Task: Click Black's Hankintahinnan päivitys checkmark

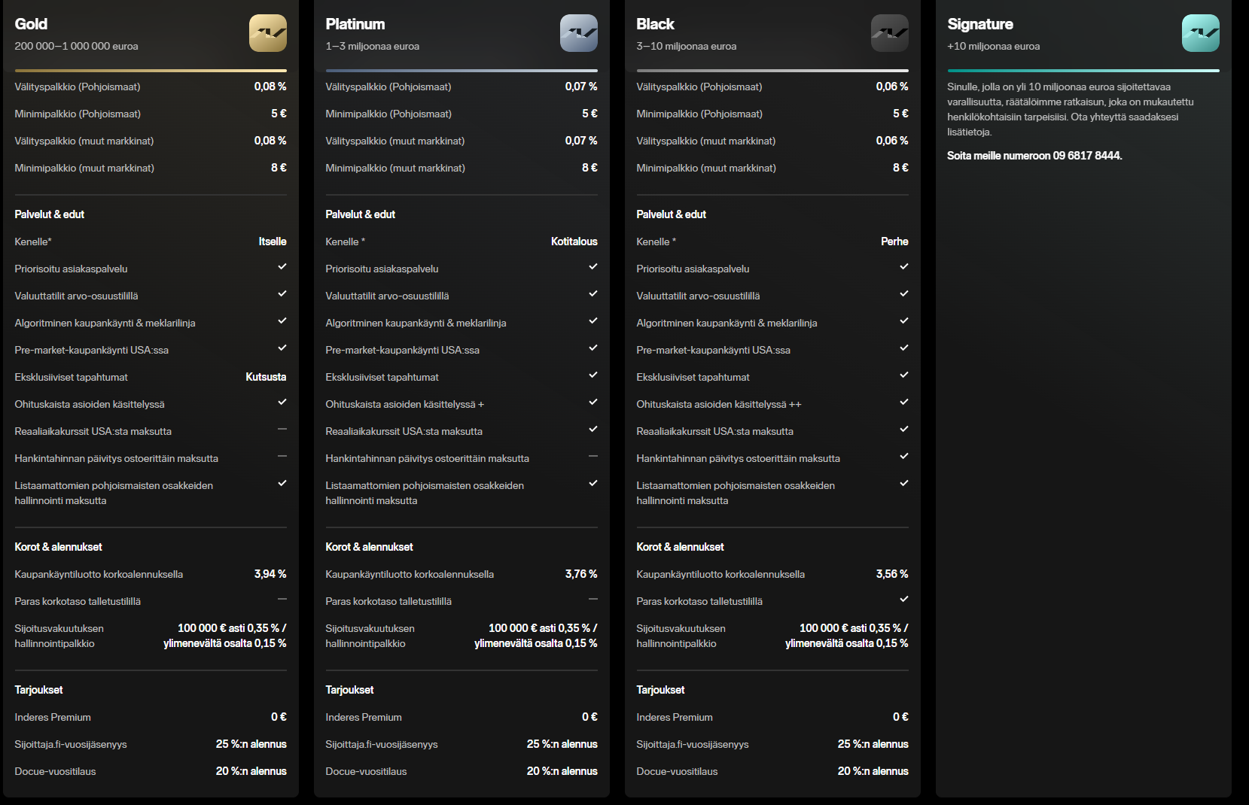Action: [904, 457]
